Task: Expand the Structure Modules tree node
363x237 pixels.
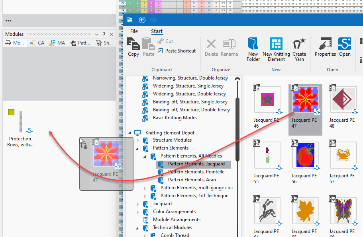Action: (138, 140)
